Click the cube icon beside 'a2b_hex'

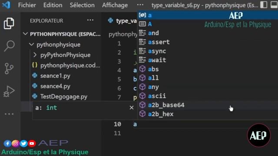[142, 114]
